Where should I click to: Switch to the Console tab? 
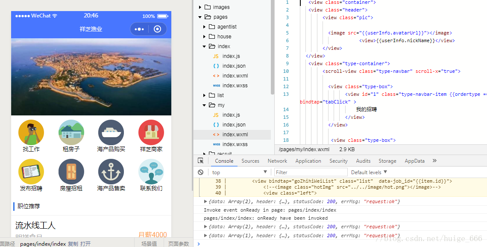click(224, 161)
